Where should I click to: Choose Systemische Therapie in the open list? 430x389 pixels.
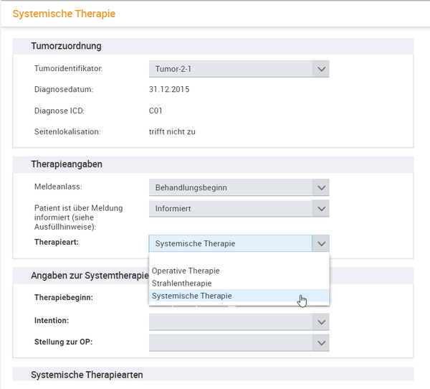[239, 296]
